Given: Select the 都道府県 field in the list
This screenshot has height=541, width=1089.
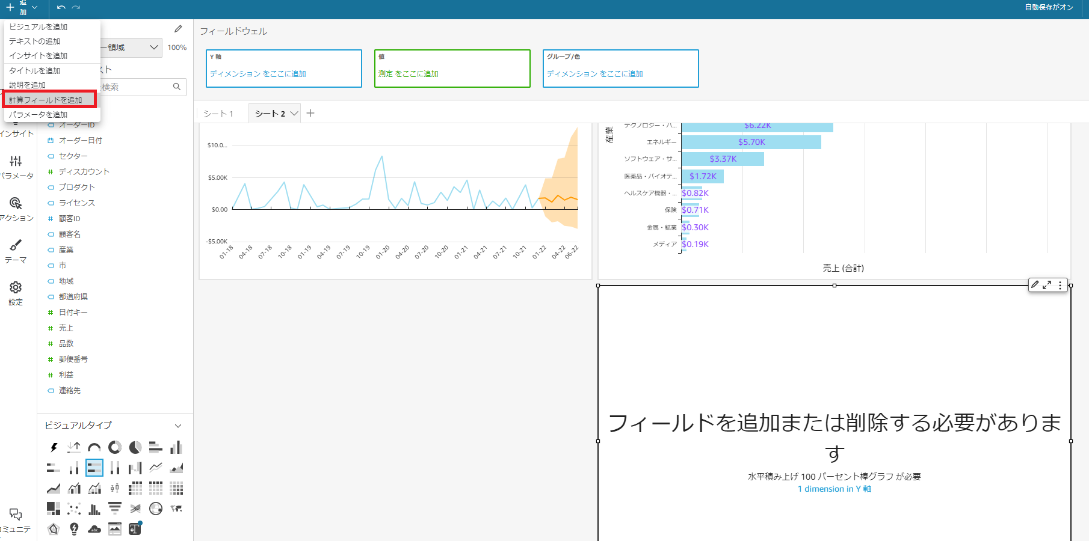Looking at the screenshot, I should pyautogui.click(x=73, y=296).
